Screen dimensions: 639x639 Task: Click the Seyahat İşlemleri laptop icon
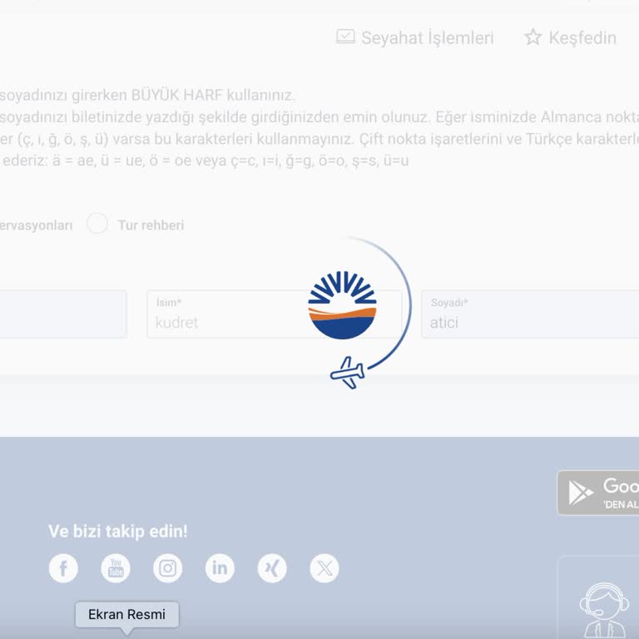345,37
